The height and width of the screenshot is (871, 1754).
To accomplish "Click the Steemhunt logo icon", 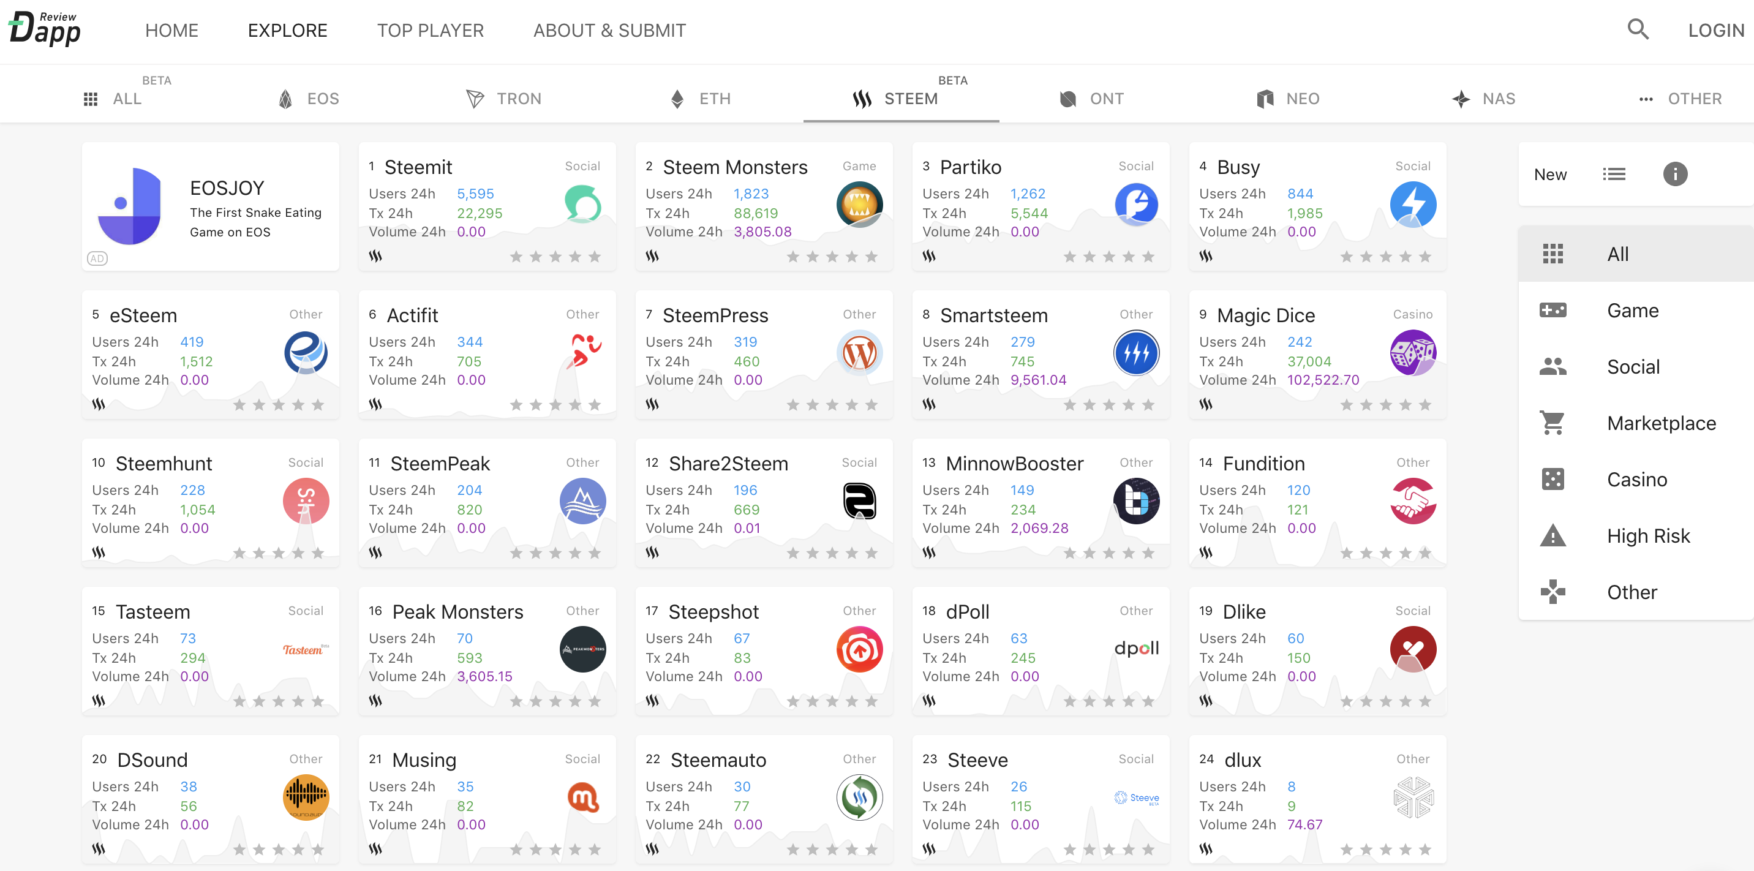I will pos(306,501).
